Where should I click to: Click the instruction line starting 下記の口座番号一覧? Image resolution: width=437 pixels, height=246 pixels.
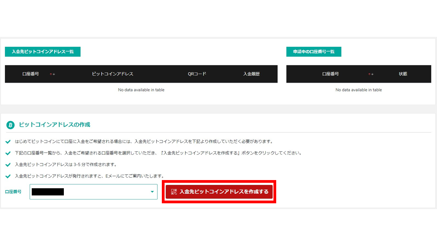(x=158, y=153)
